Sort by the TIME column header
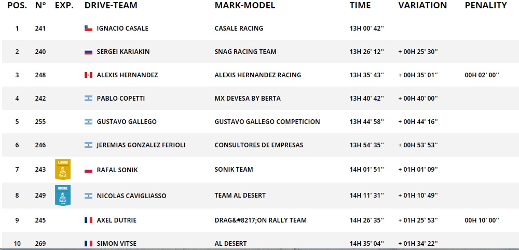Viewport: 519px width, 250px height. (360, 6)
